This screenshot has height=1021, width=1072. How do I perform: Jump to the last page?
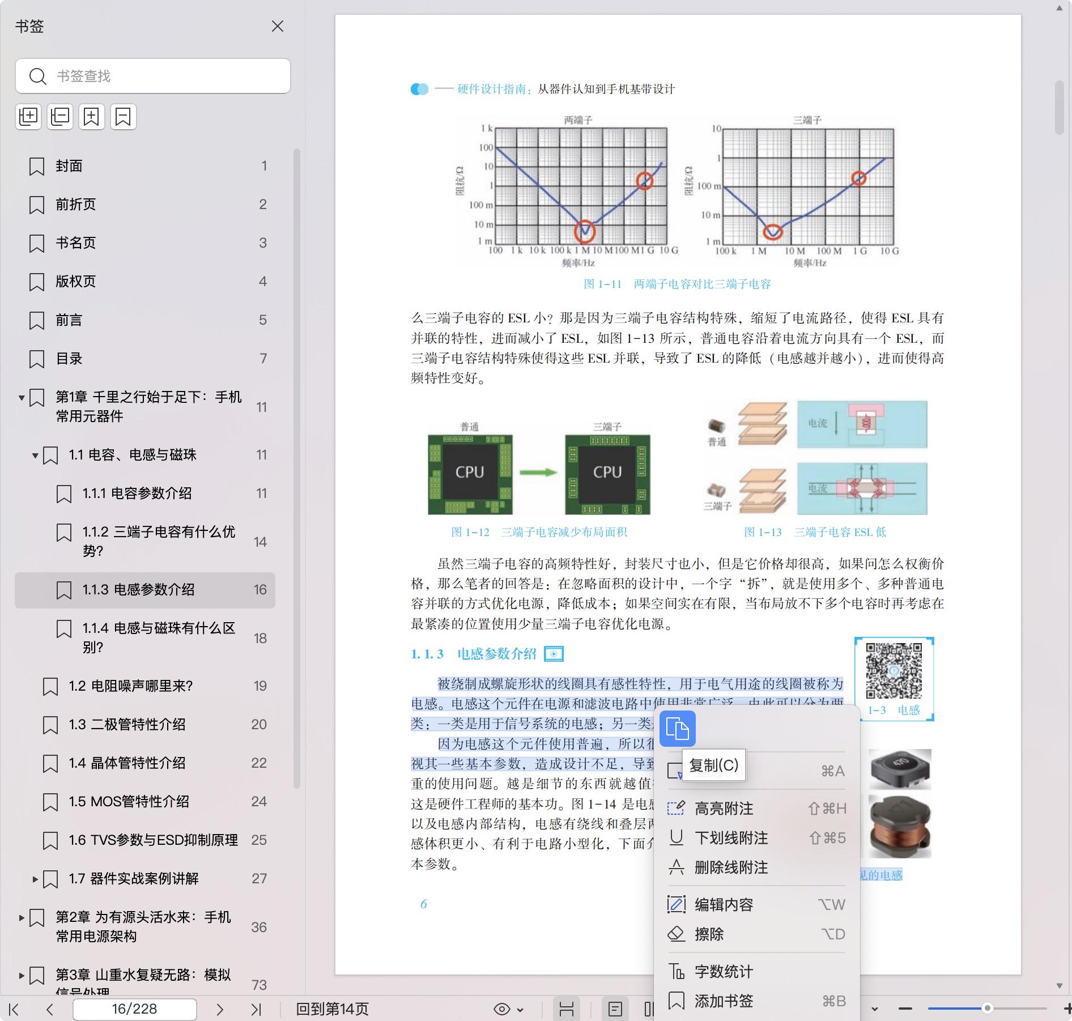click(x=256, y=1009)
